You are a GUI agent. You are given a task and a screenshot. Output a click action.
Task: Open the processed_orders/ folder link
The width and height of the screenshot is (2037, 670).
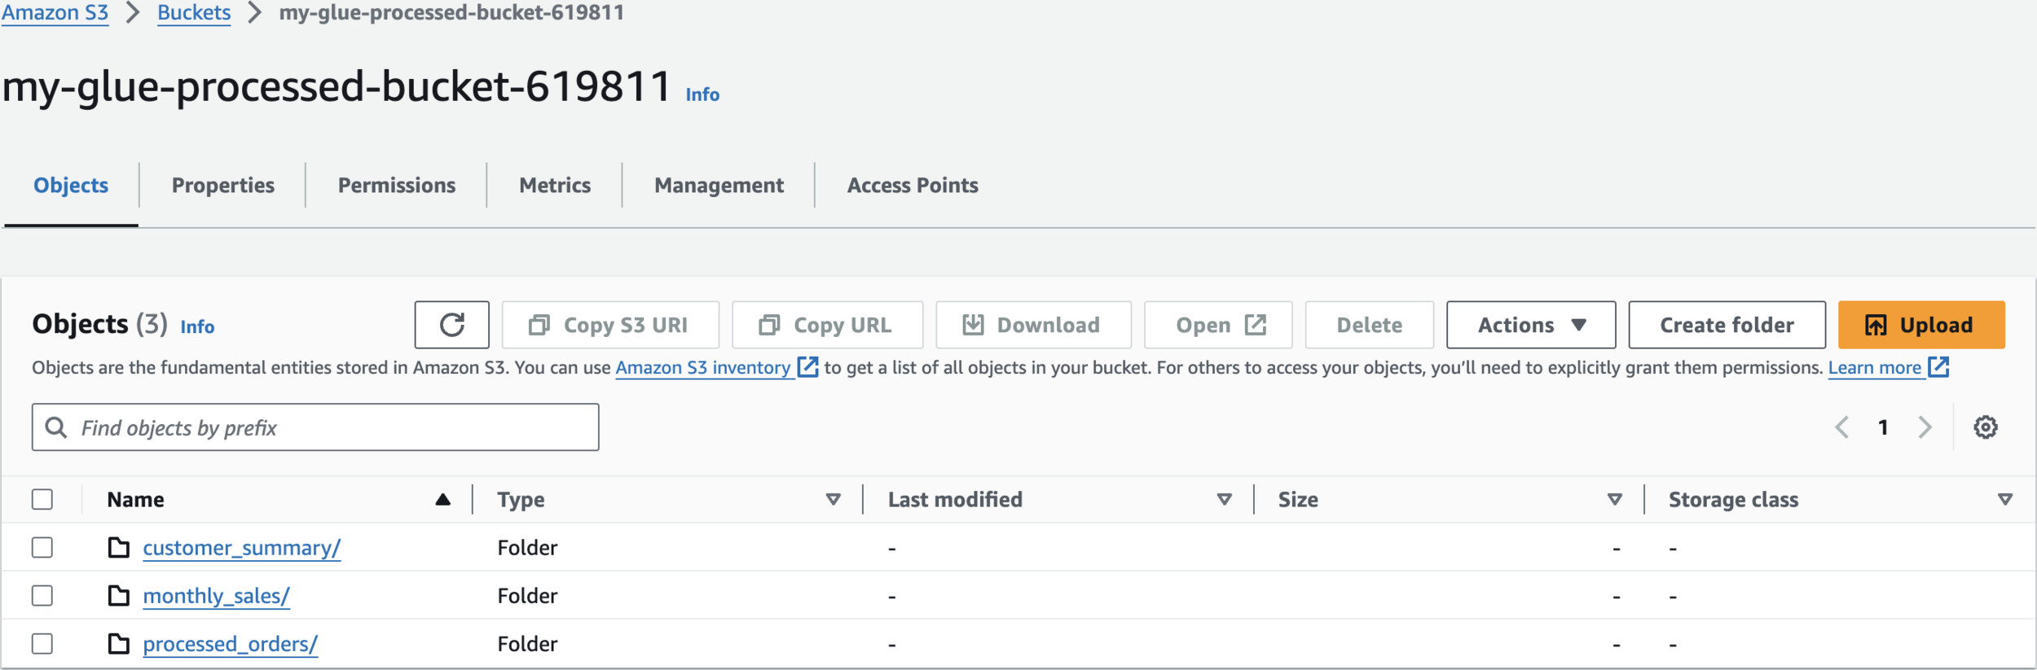230,644
